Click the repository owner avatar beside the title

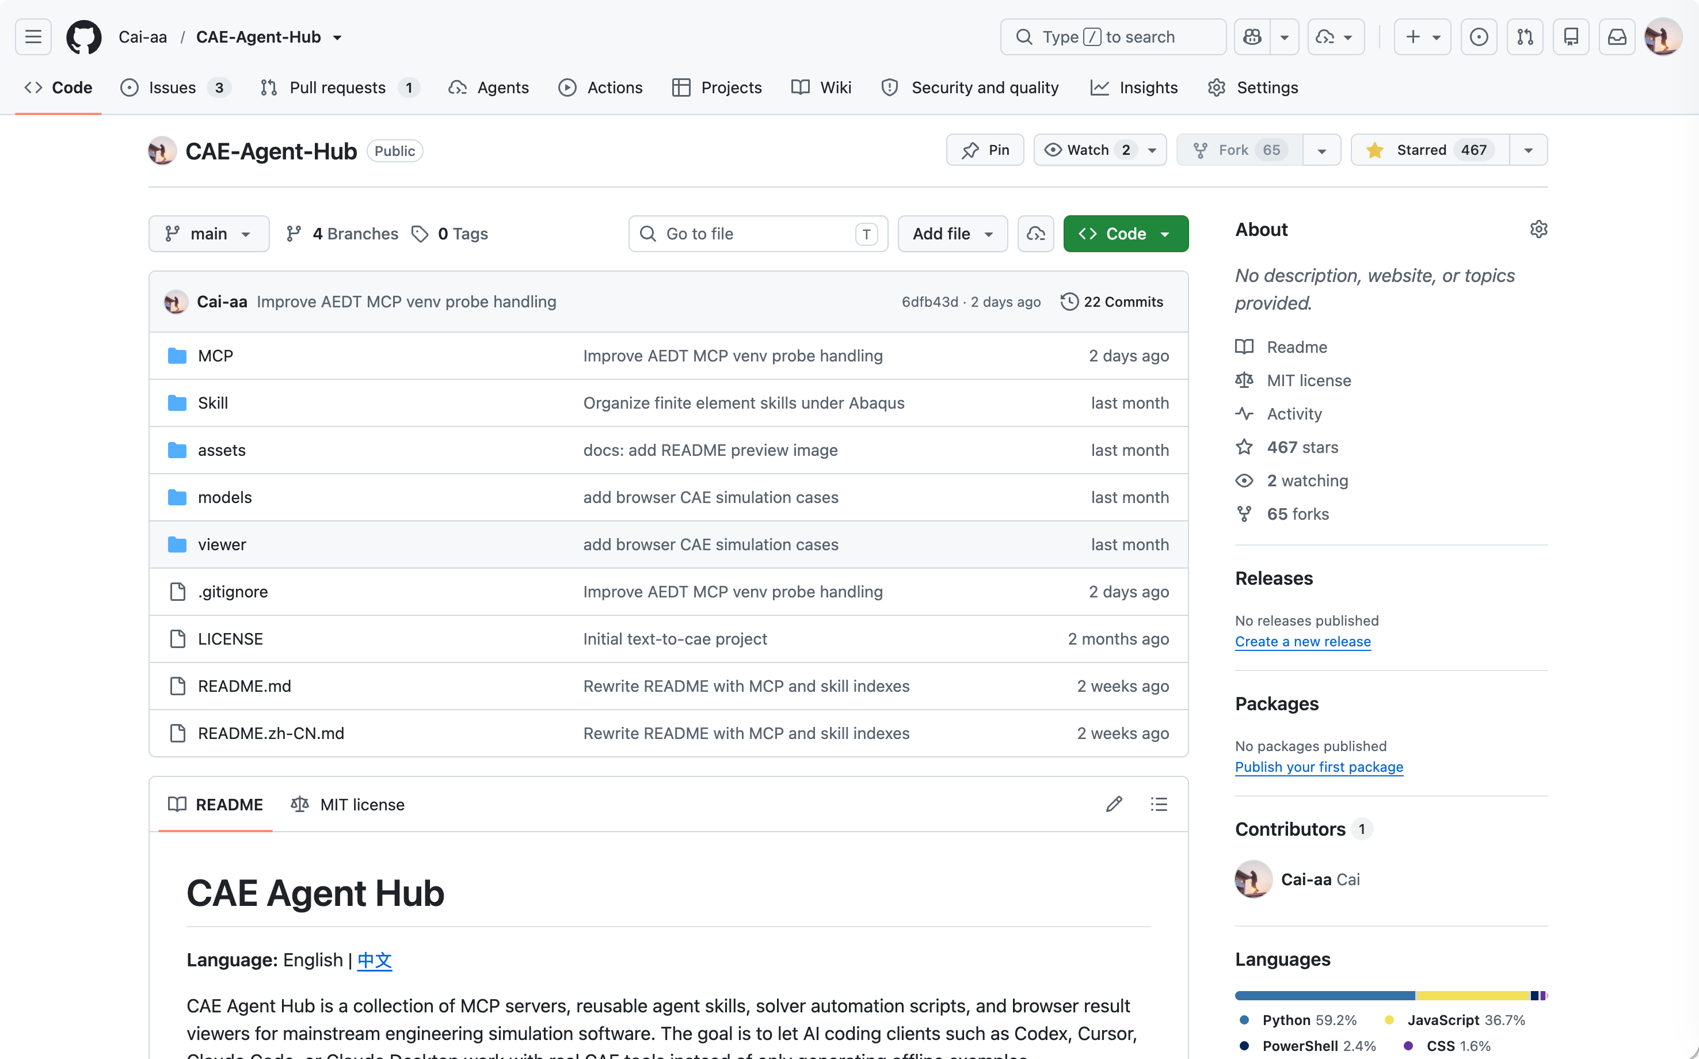162,151
